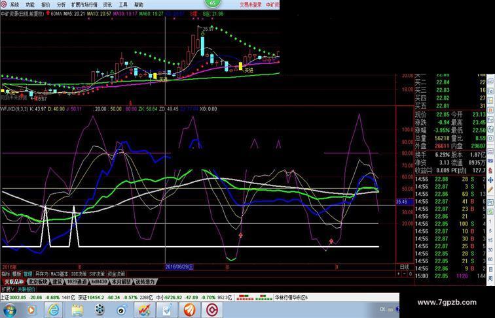Click the red-green market breadth indicator
The width and height of the screenshot is (495, 318).
254,297
